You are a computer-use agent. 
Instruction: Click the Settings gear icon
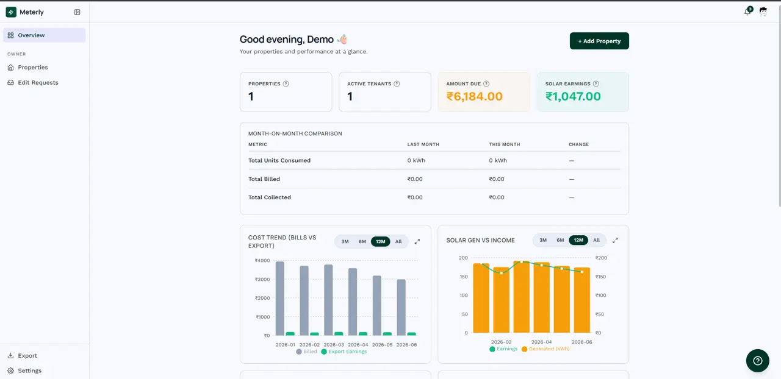click(10, 371)
